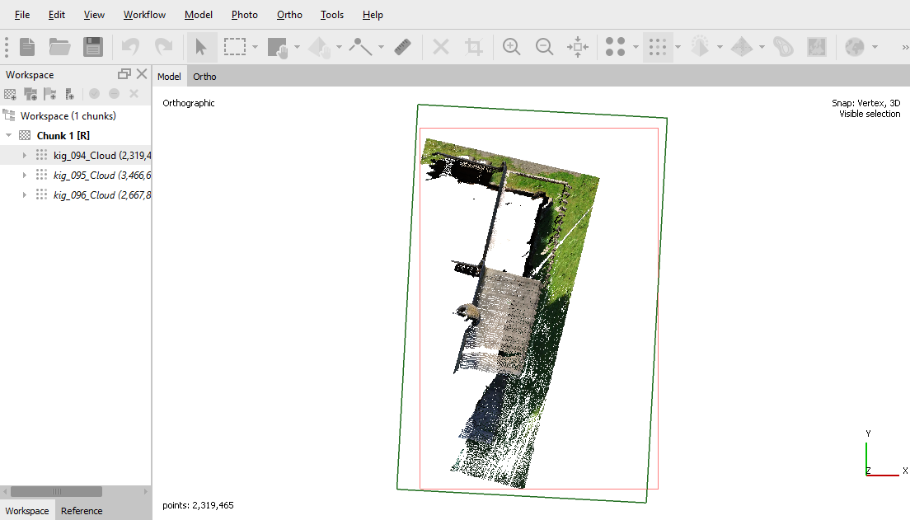The width and height of the screenshot is (910, 520).
Task: Toggle floating state of Workspace panel
Action: pyautogui.click(x=124, y=74)
